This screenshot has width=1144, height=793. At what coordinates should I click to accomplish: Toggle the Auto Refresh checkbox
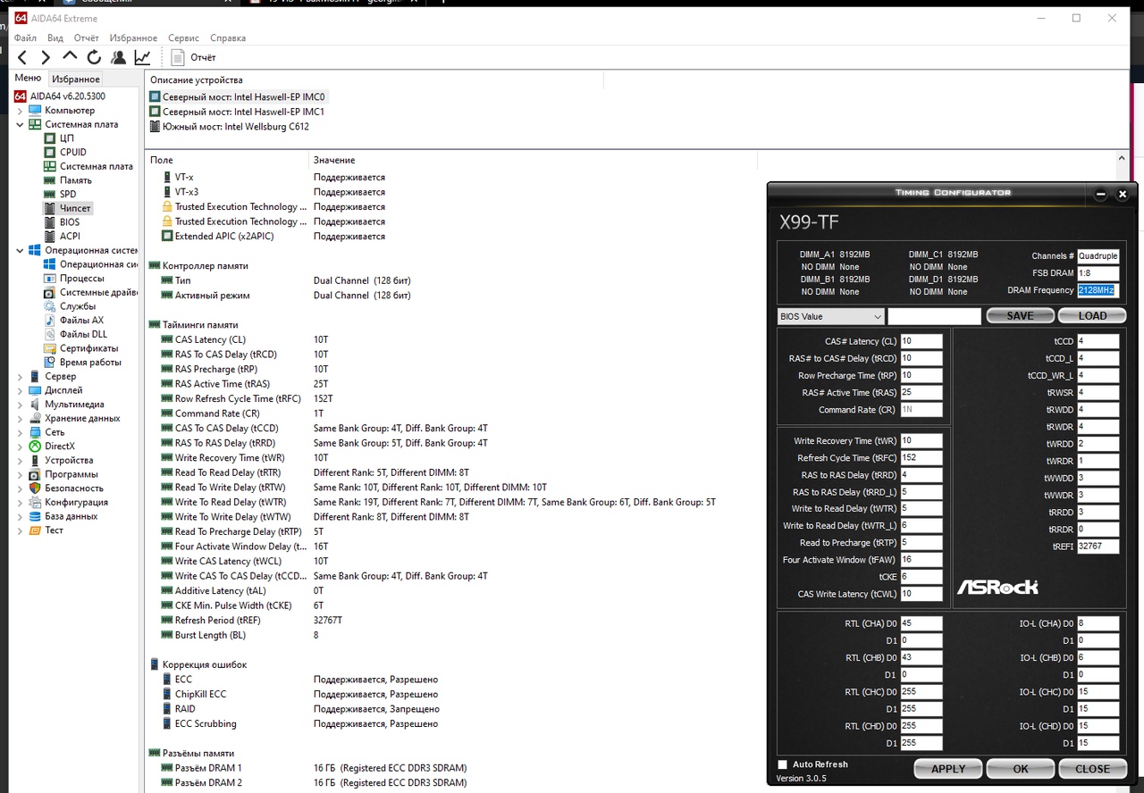tap(783, 764)
